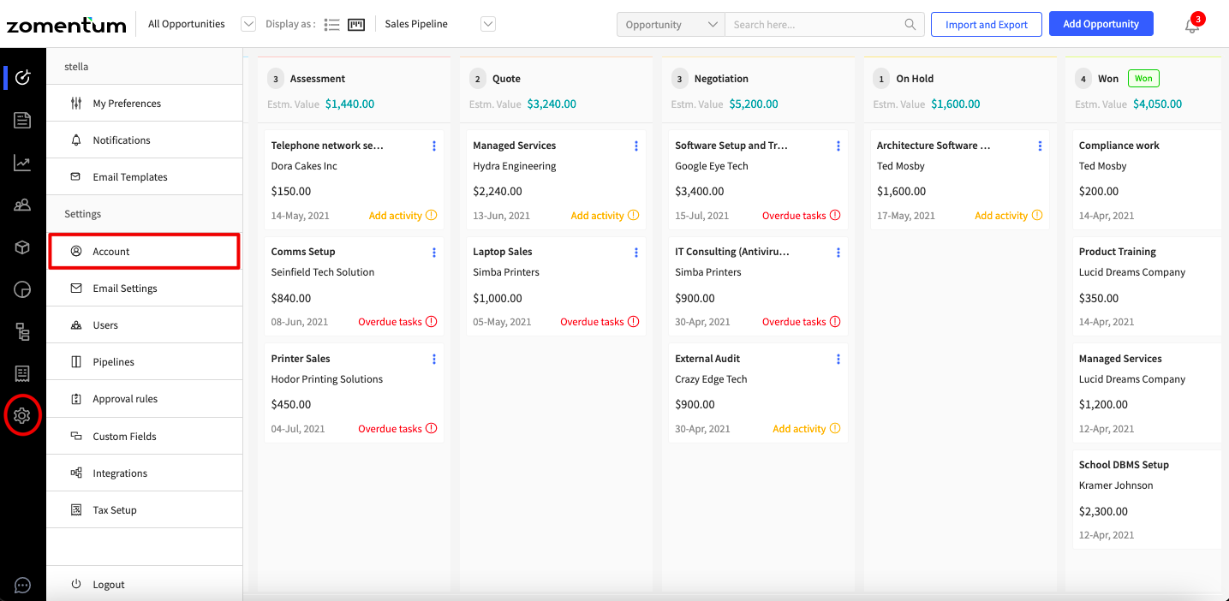Open the Clients people icon in the sidebar
The image size is (1229, 601).
click(23, 205)
